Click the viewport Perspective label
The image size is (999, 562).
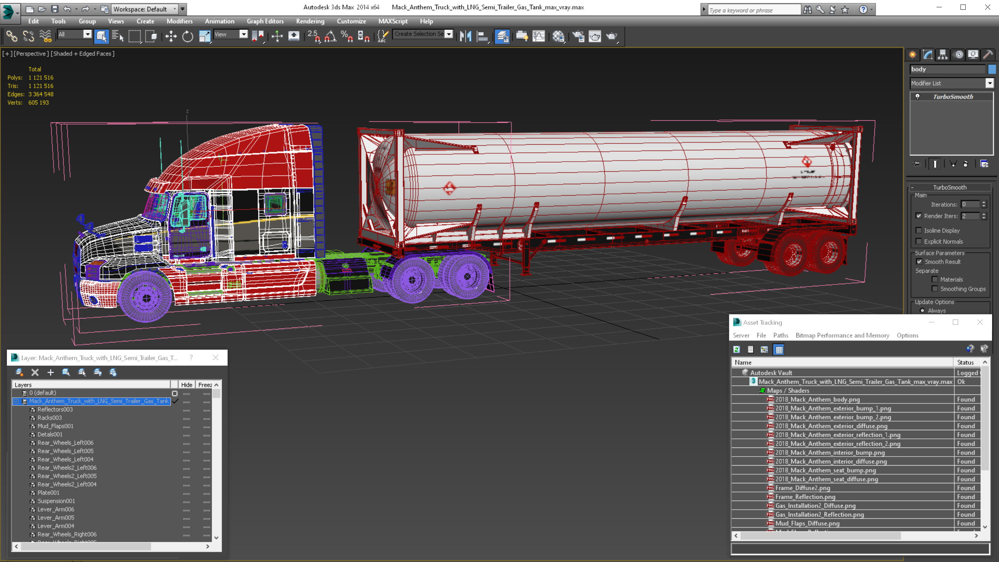(x=32, y=53)
